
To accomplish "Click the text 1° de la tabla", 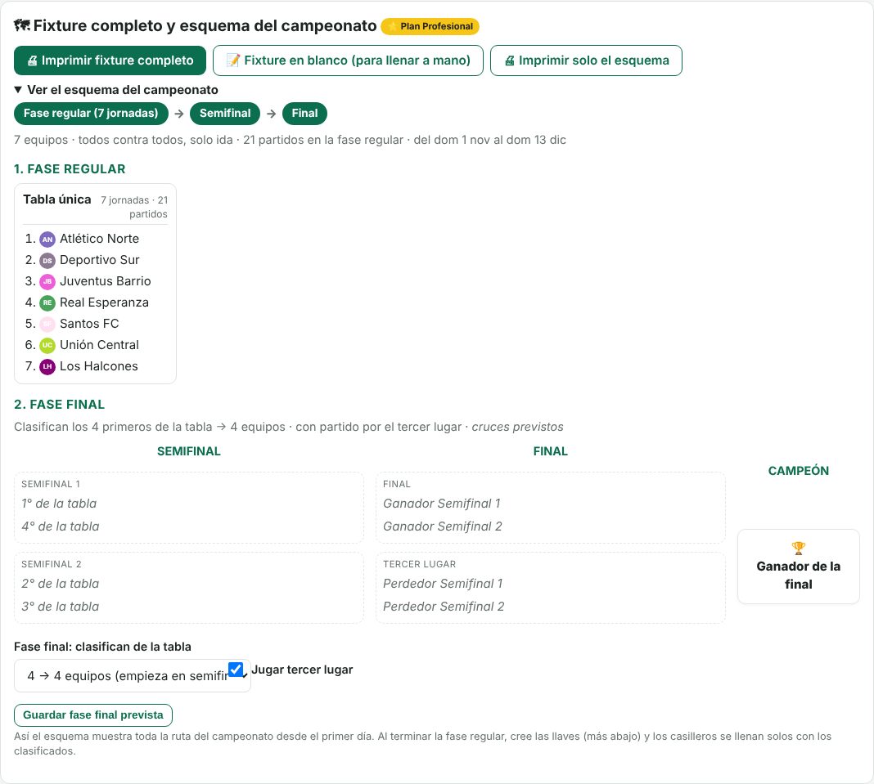I will coord(59,504).
